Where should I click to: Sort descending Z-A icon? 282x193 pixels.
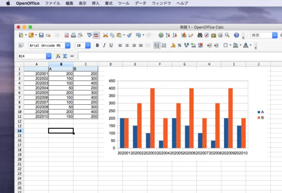(x=175, y=35)
